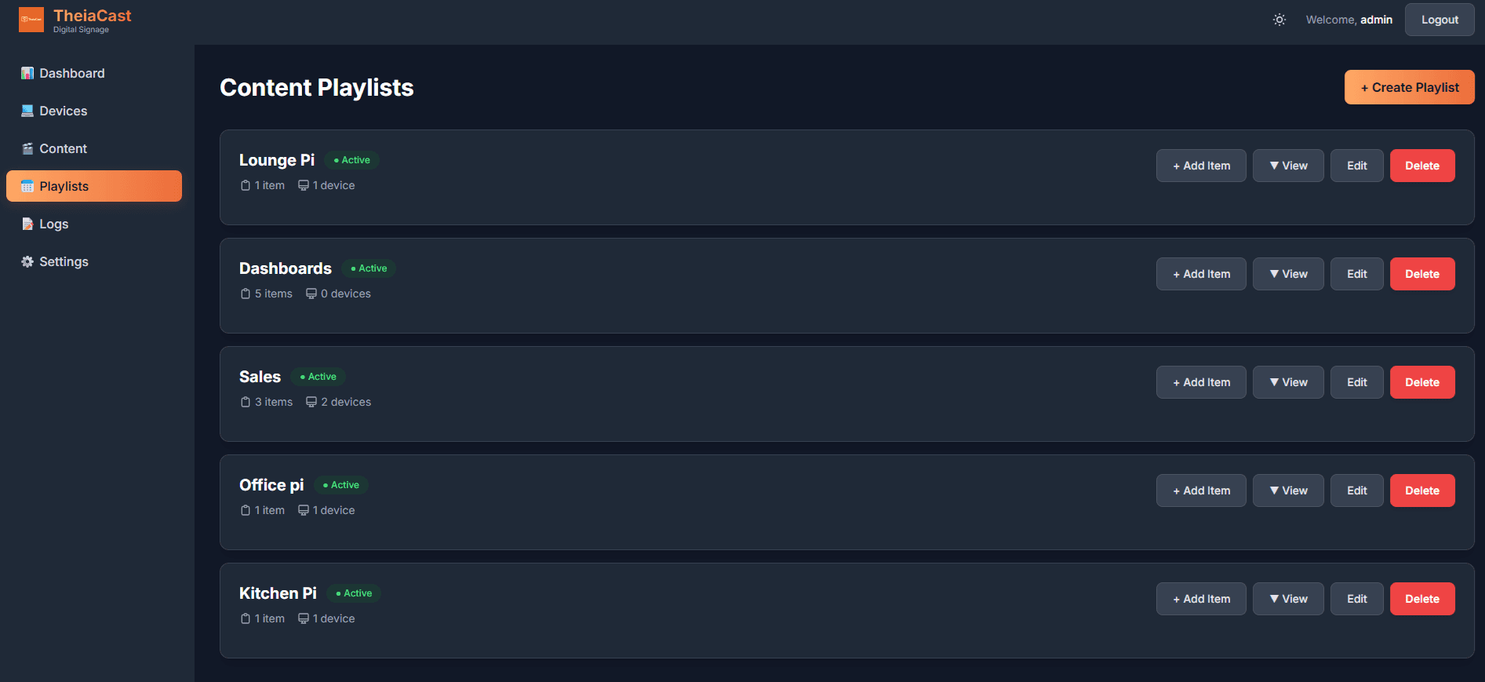Click the Logs document icon in sidebar
1485x682 pixels.
[x=27, y=224]
